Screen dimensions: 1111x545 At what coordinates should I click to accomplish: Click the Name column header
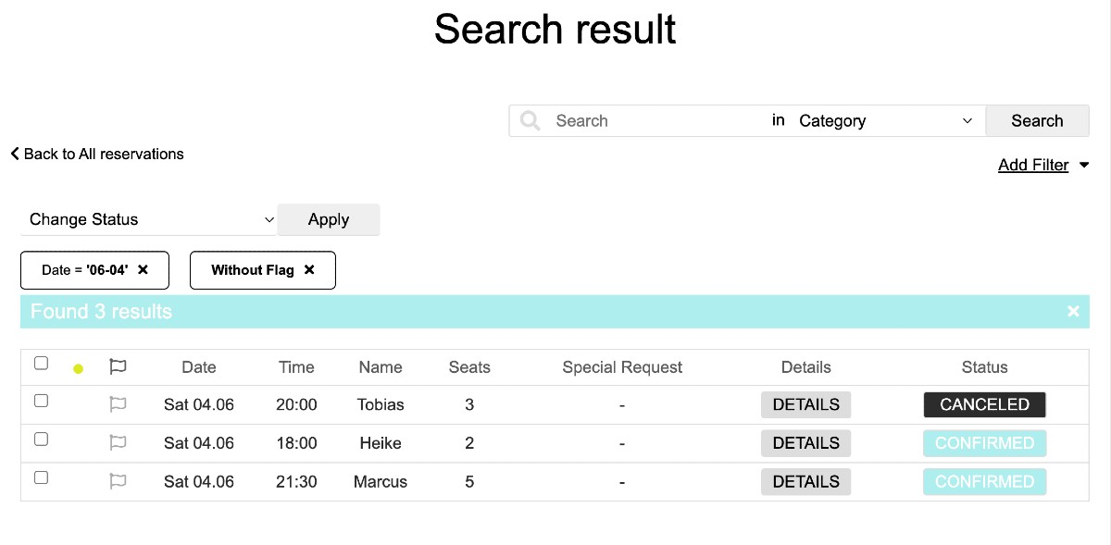tap(381, 367)
